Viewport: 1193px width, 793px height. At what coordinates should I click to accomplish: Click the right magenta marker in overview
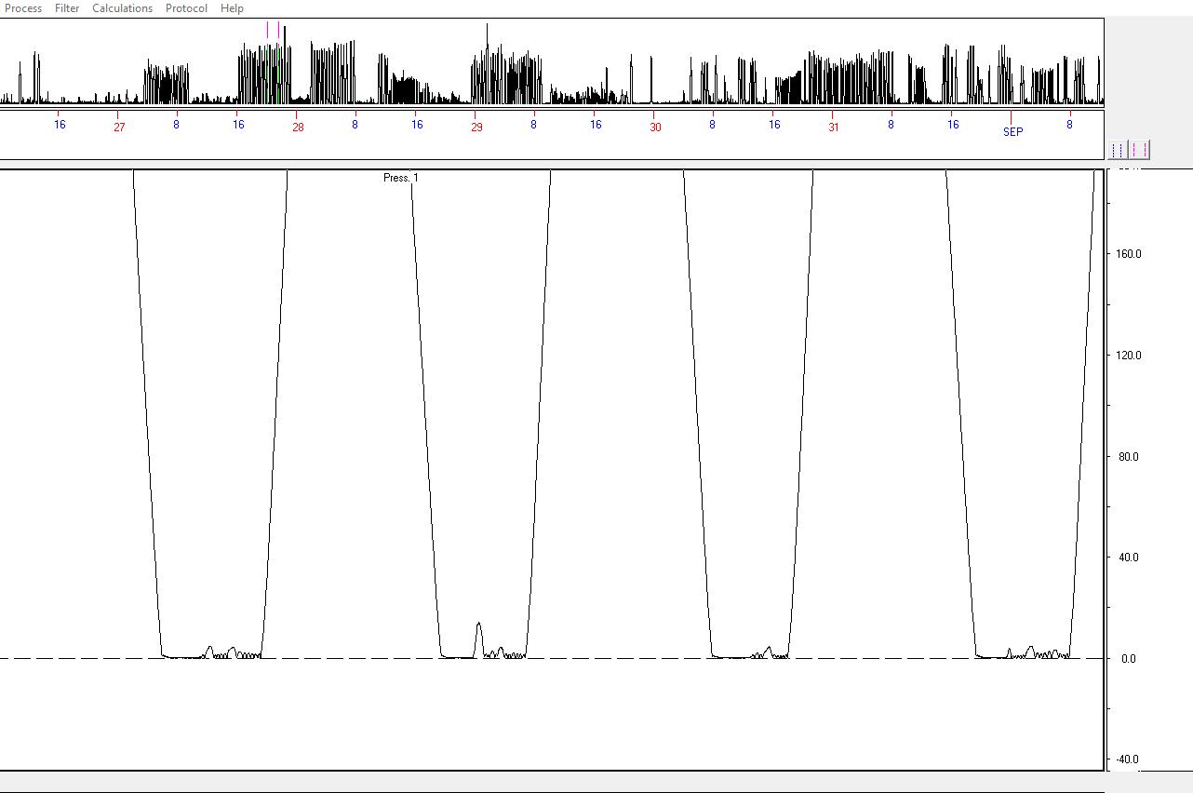point(278,30)
